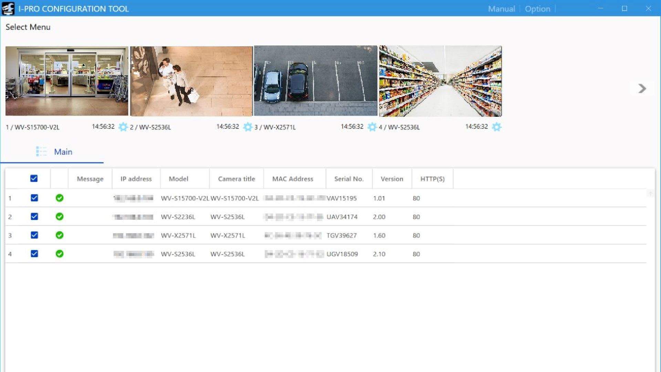The height and width of the screenshot is (372, 661).
Task: Click version value 2.00
Action: coord(379,217)
